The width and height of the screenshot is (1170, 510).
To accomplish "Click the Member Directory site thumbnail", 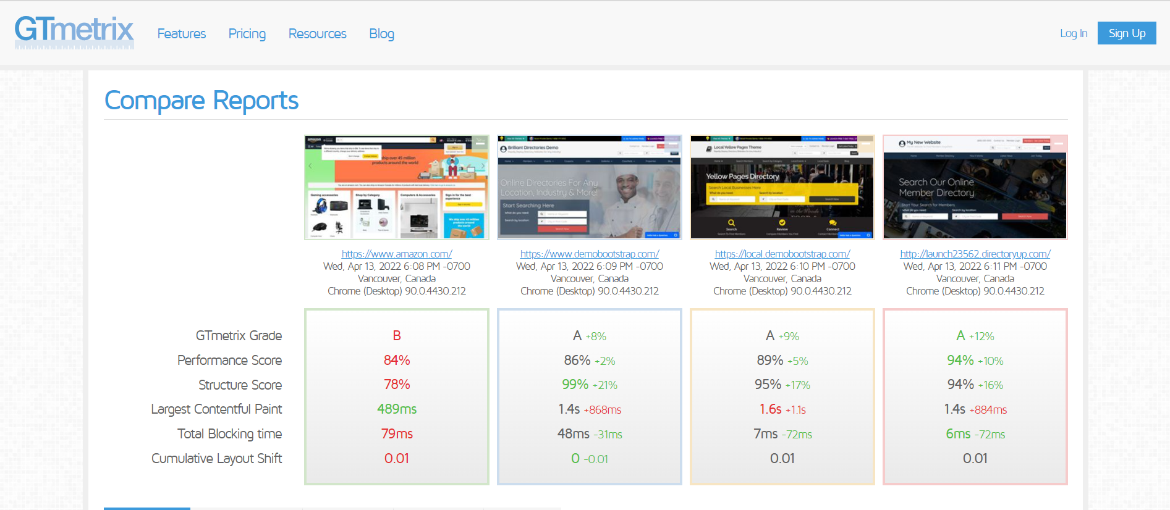I will [x=975, y=187].
